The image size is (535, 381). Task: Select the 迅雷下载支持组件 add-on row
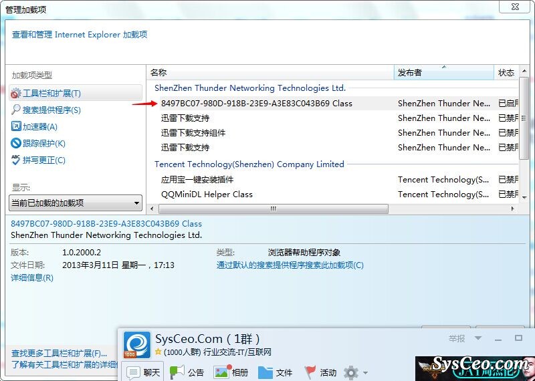(x=339, y=133)
